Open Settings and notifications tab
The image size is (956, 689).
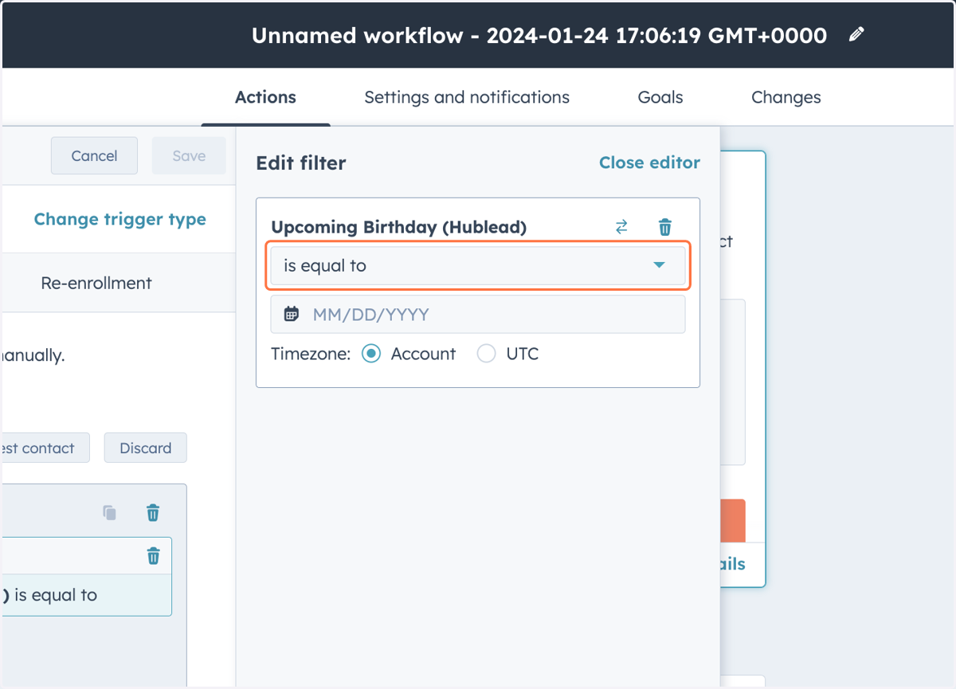coord(467,97)
